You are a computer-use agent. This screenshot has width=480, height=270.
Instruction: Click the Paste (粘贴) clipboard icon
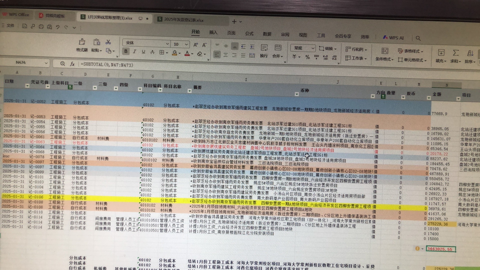click(96, 42)
